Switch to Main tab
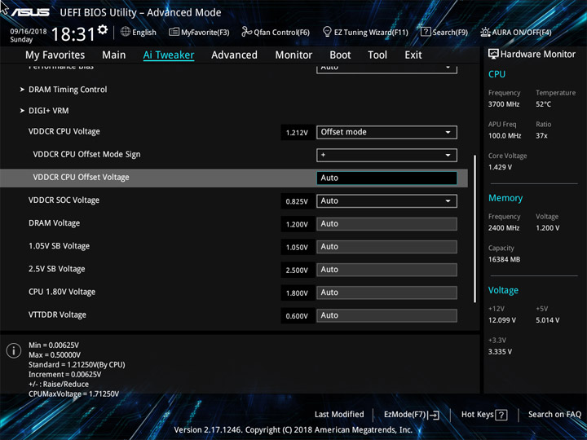The width and height of the screenshot is (587, 440). pos(114,55)
